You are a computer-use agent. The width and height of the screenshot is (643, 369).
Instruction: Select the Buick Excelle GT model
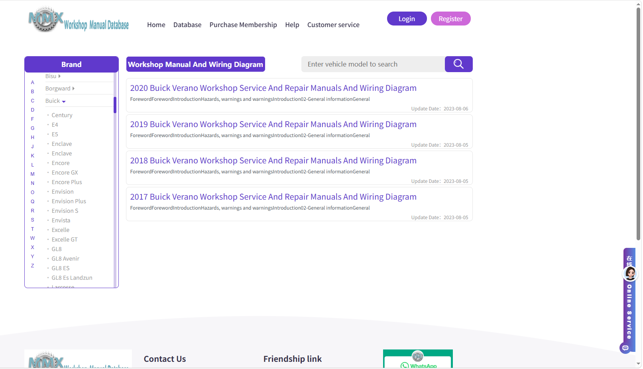coord(65,239)
